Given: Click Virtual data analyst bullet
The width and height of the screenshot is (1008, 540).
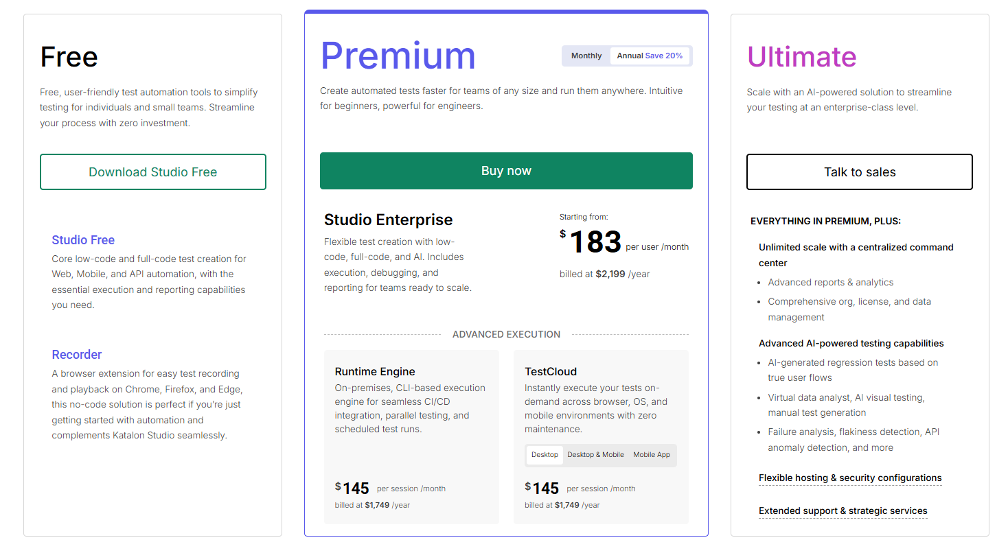Looking at the screenshot, I should point(847,405).
